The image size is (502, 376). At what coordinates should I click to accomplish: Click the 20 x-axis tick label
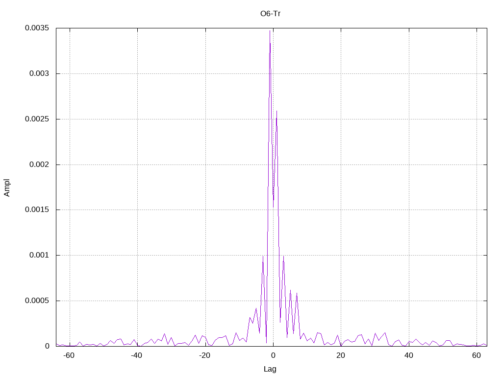click(x=341, y=355)
